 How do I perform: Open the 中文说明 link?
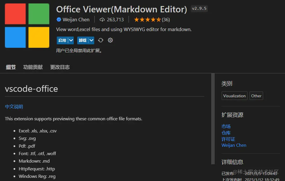pos(14,106)
